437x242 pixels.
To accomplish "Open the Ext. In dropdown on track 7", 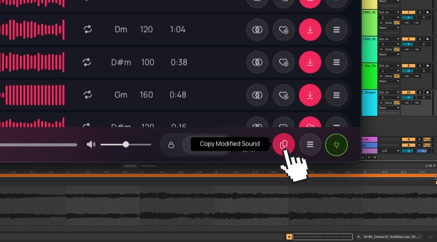I will point(389,12).
